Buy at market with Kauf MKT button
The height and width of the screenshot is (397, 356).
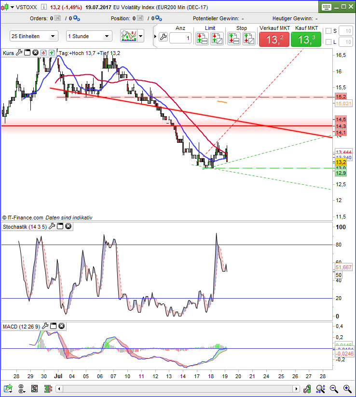306,40
